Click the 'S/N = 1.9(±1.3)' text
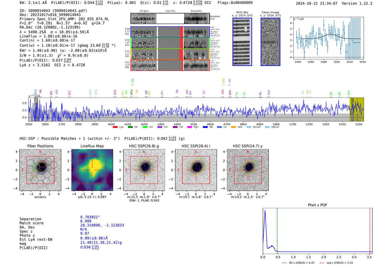 (x=36, y=55)
